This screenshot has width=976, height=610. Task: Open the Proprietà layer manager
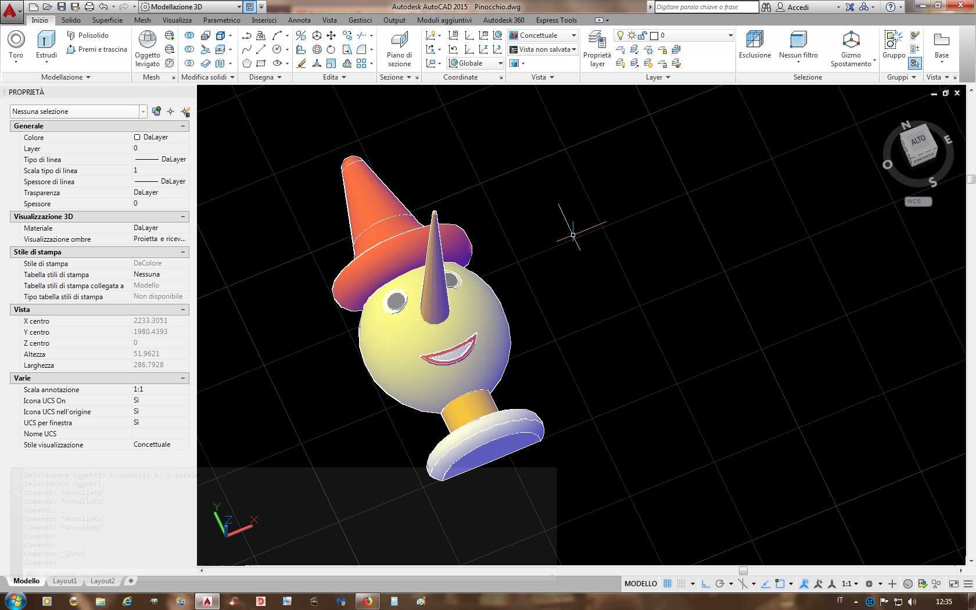click(x=597, y=49)
